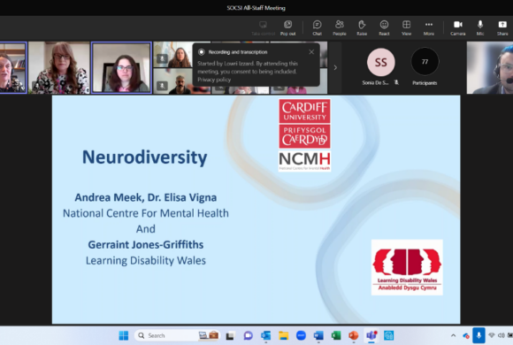Select video of woman with floral blouse
513x345 pixels.
click(x=59, y=68)
